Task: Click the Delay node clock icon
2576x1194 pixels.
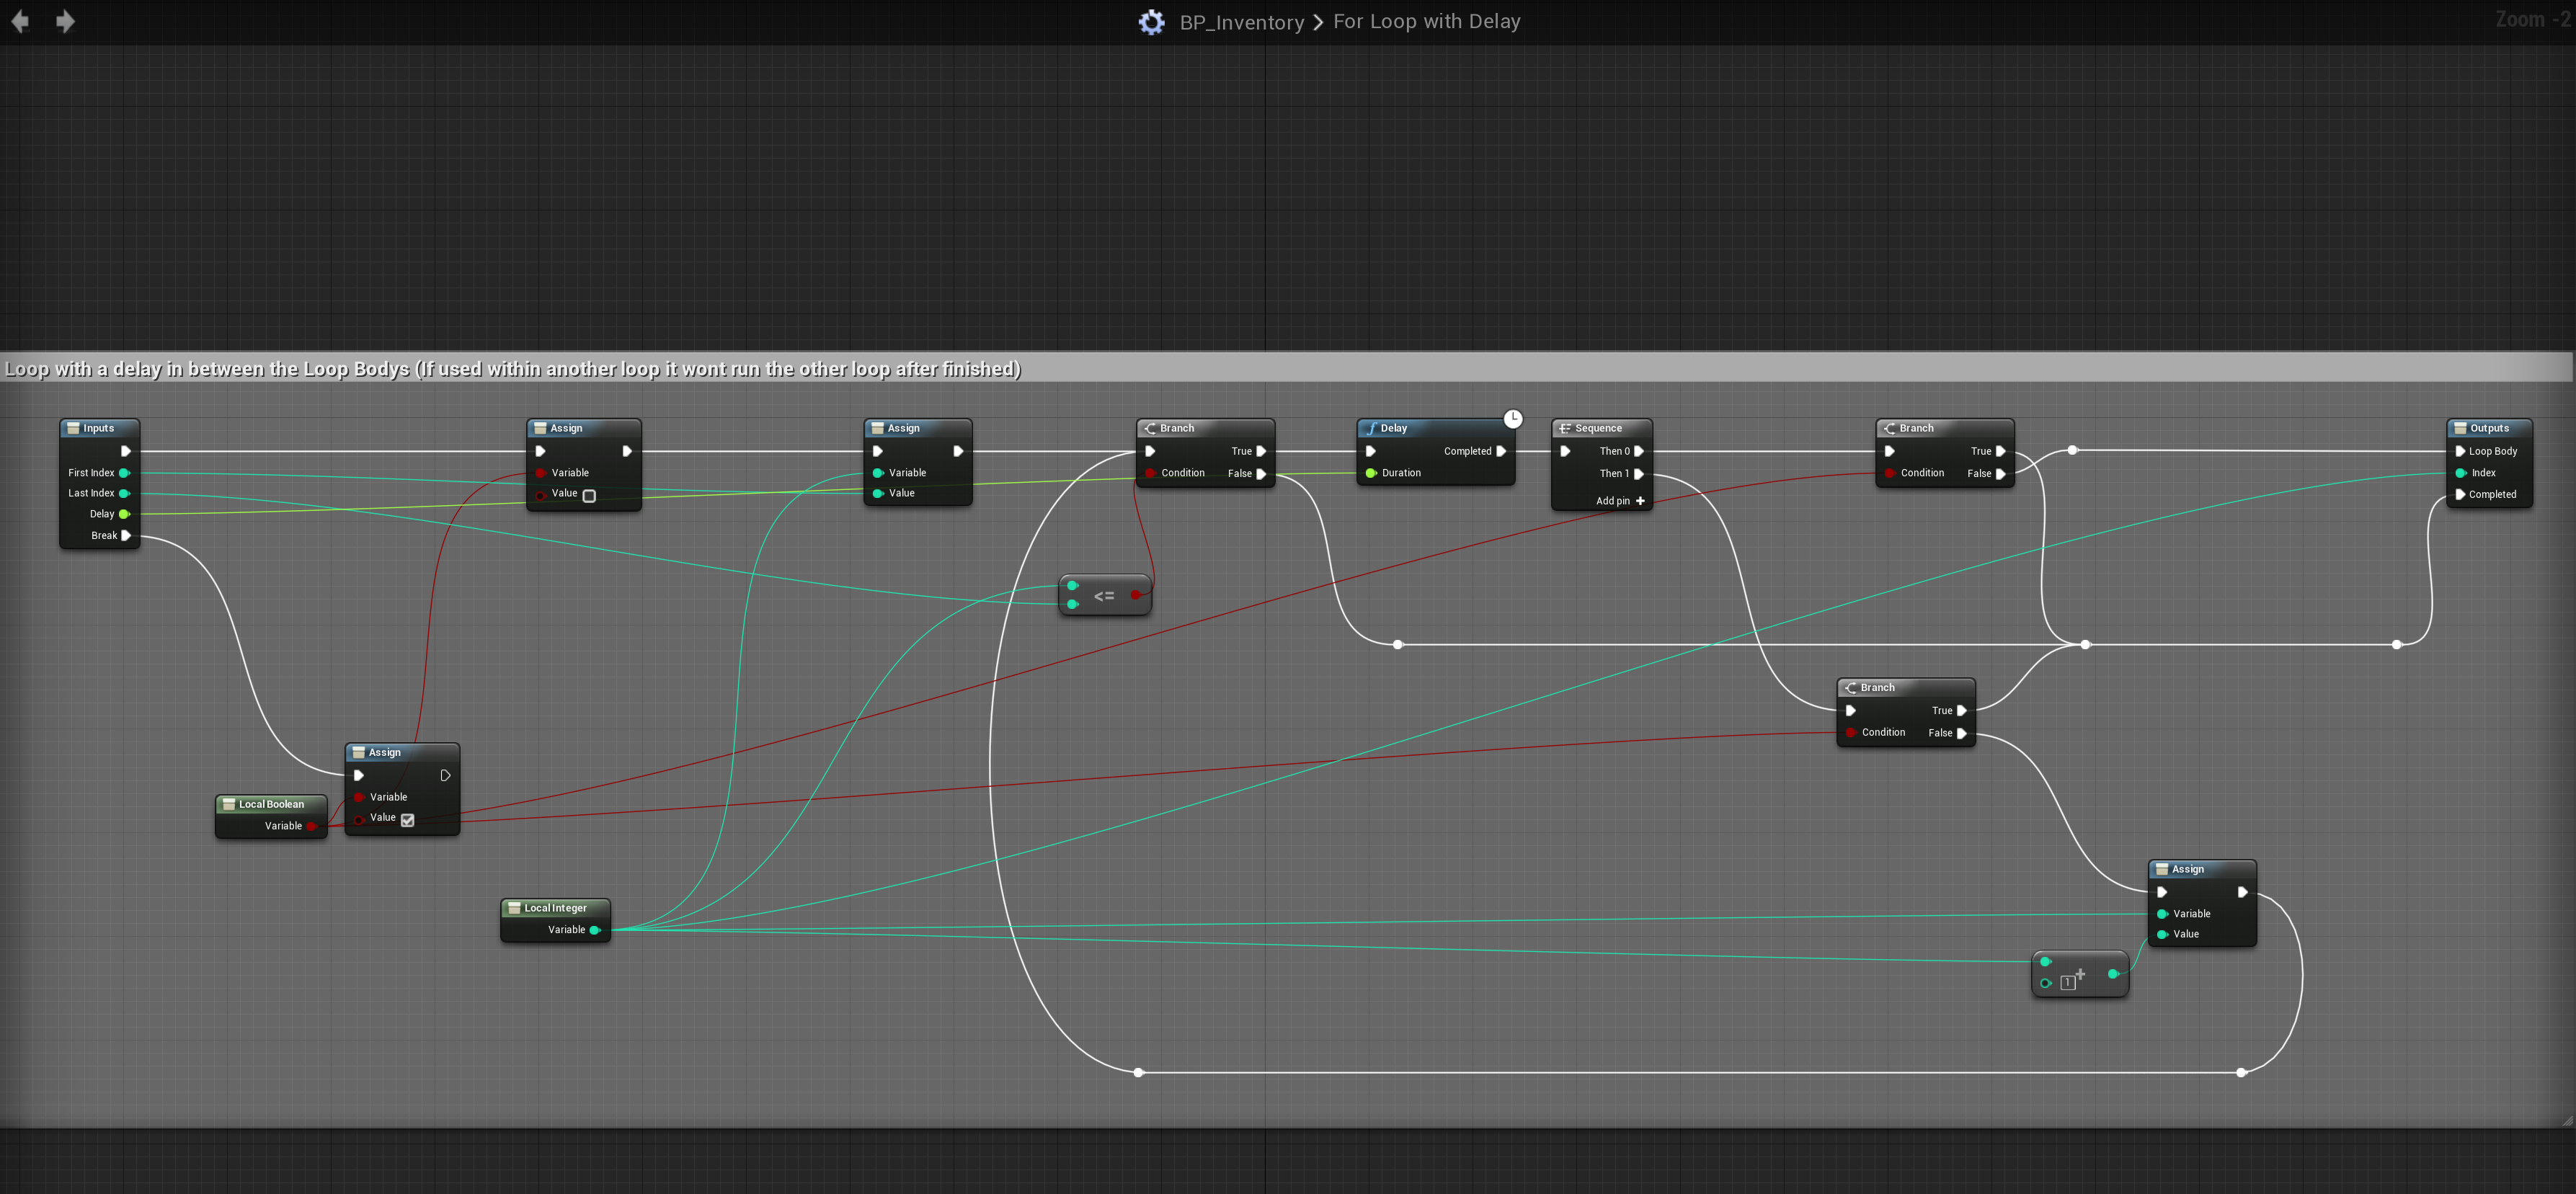Action: (1513, 419)
